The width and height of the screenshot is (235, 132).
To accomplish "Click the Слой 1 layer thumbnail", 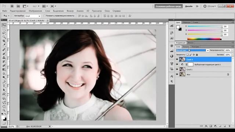I will 182,69.
